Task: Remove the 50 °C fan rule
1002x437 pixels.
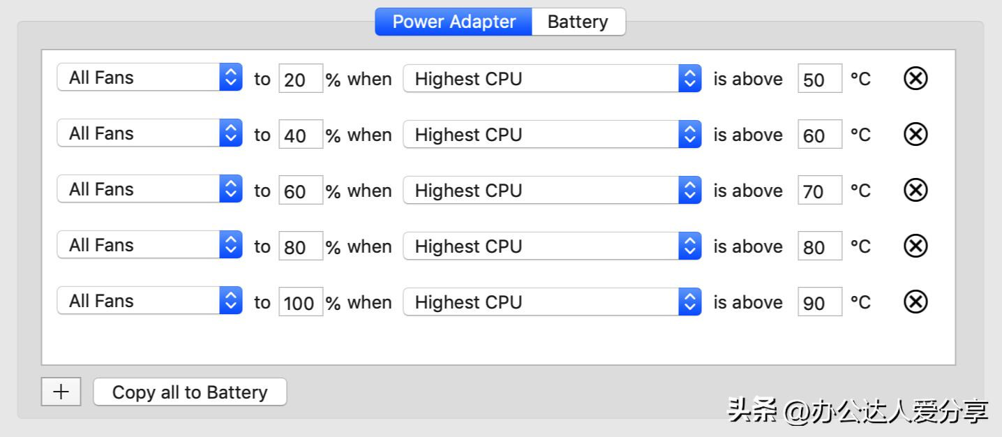Action: [x=915, y=78]
